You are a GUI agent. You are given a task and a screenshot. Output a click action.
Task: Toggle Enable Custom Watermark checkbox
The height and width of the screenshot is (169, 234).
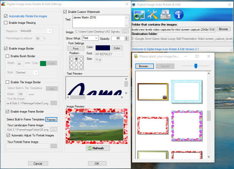pos(65,12)
